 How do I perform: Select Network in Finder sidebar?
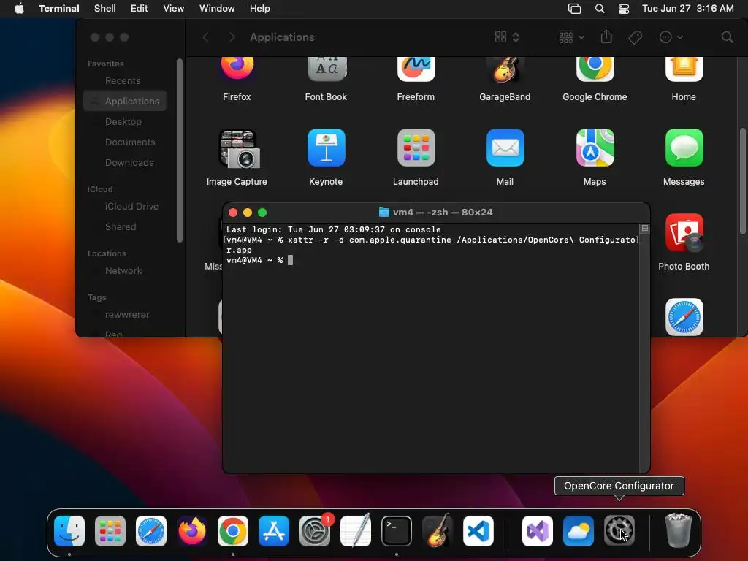123,271
